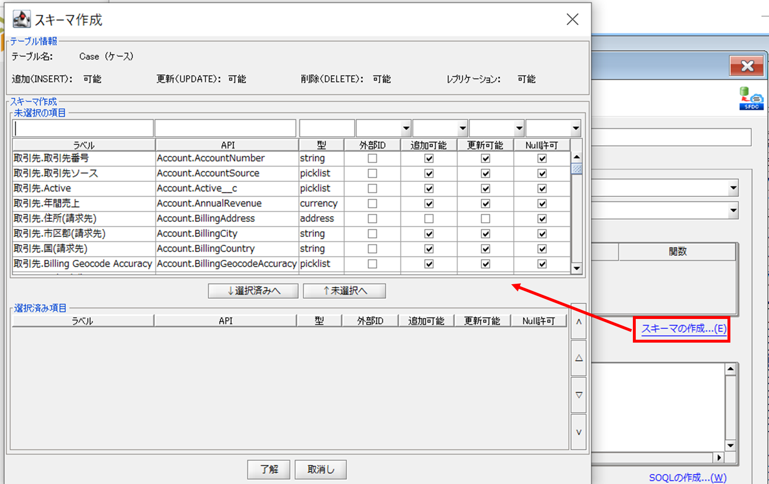The width and height of the screenshot is (769, 484).
Task: Move selected item up one (△ button)
Action: (x=578, y=358)
